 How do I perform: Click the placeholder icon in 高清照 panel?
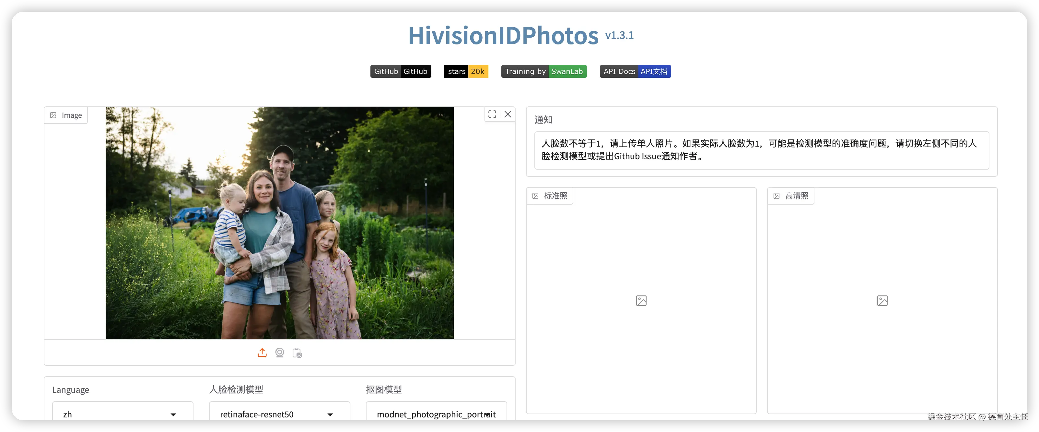pos(882,300)
